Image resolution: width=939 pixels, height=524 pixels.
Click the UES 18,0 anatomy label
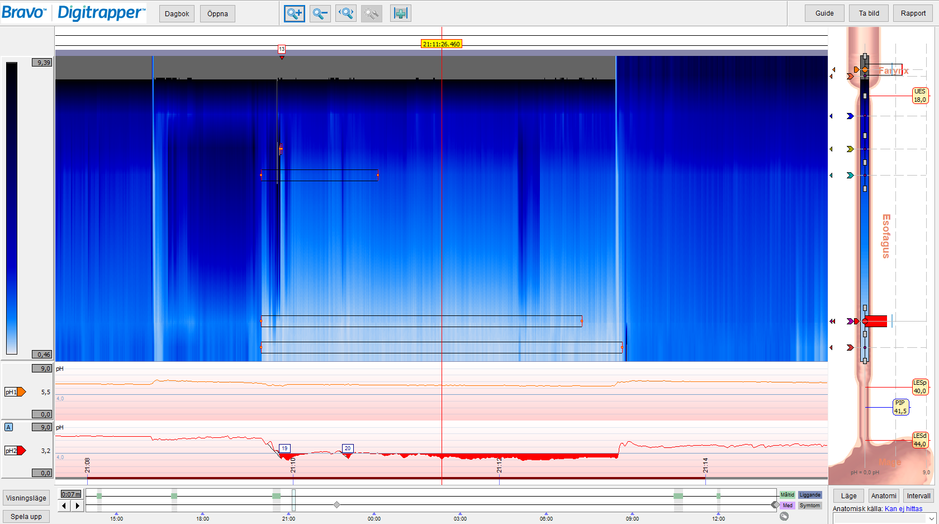point(920,96)
